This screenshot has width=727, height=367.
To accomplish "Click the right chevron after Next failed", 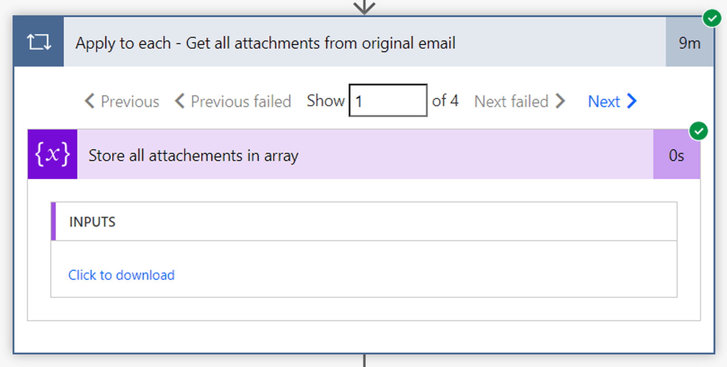I will (560, 101).
